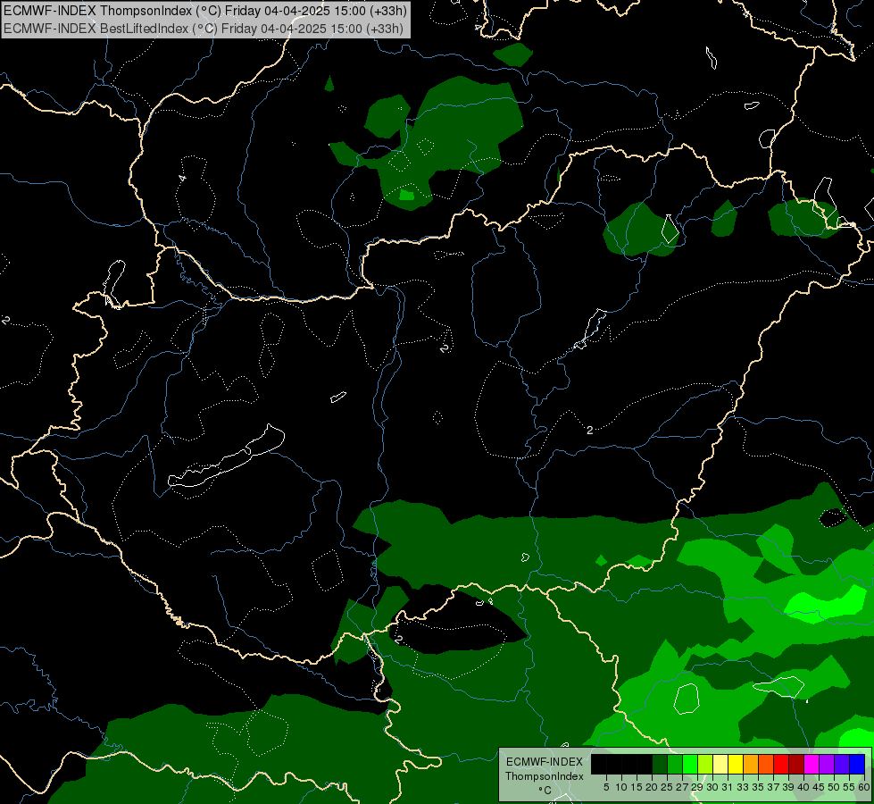874x804 pixels.
Task: Click legend tick value 45
Action: [x=819, y=787]
